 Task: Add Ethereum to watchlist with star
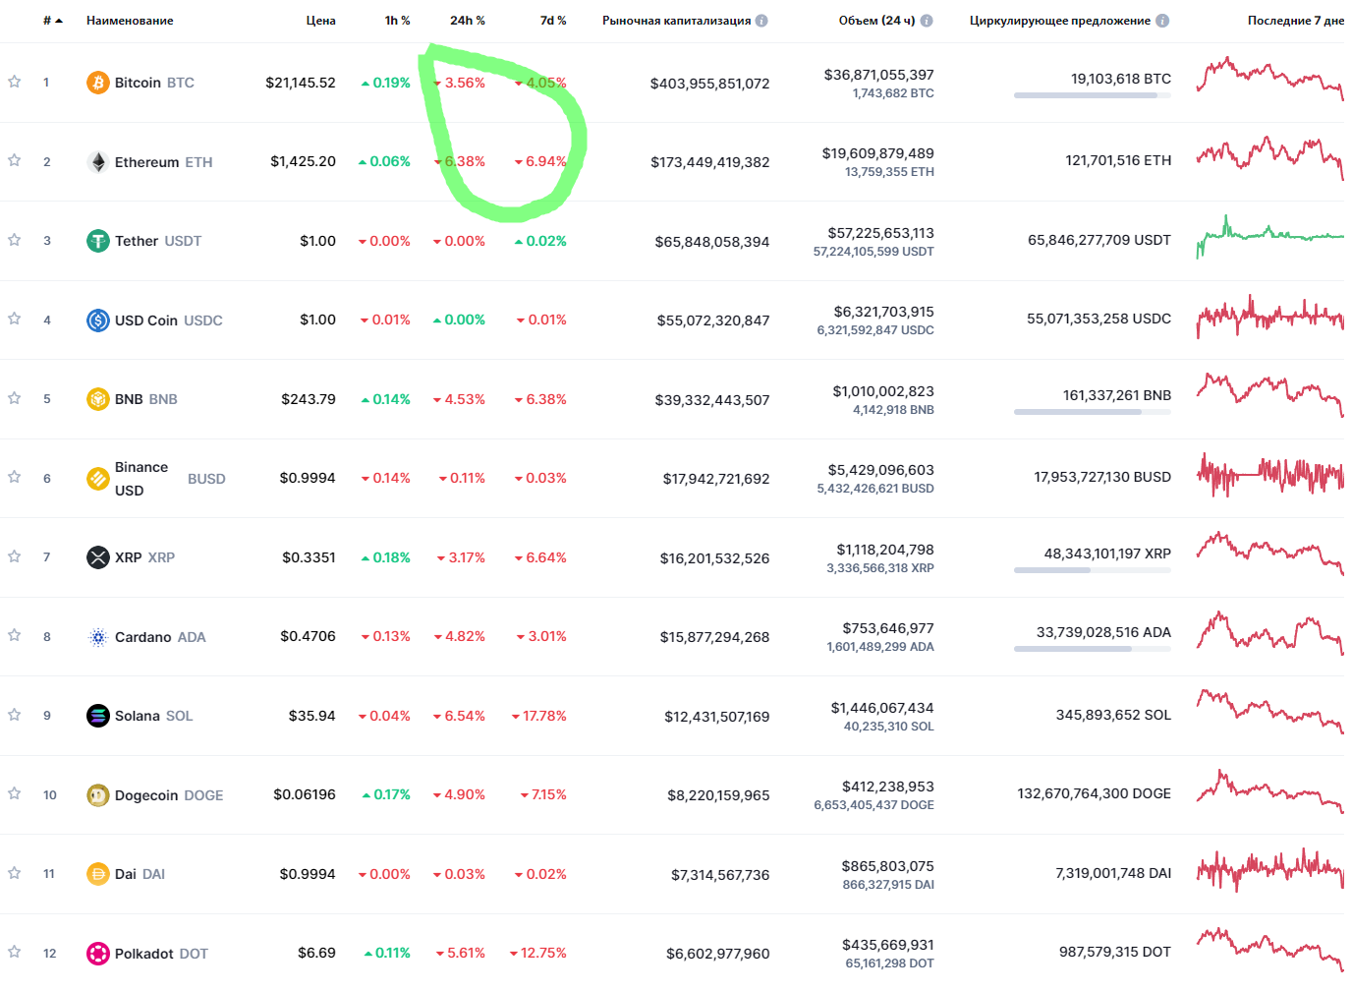pos(15,160)
